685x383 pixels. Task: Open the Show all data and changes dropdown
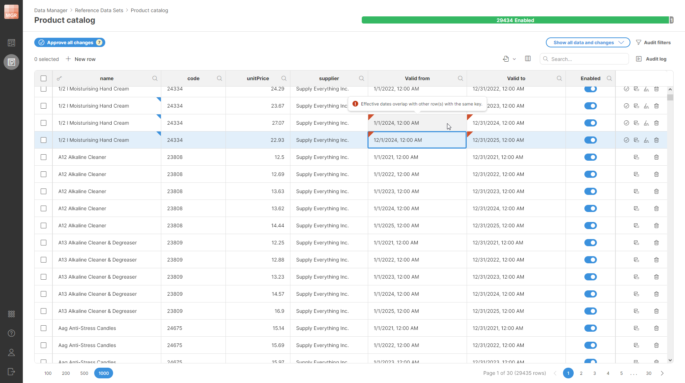(x=588, y=42)
